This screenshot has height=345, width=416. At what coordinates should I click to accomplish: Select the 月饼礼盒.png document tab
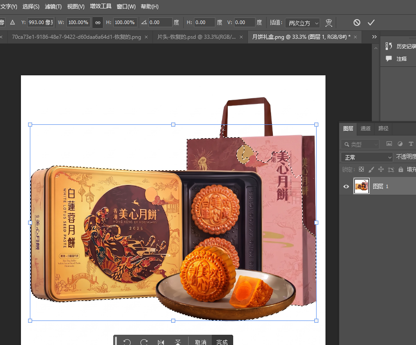[x=301, y=37]
